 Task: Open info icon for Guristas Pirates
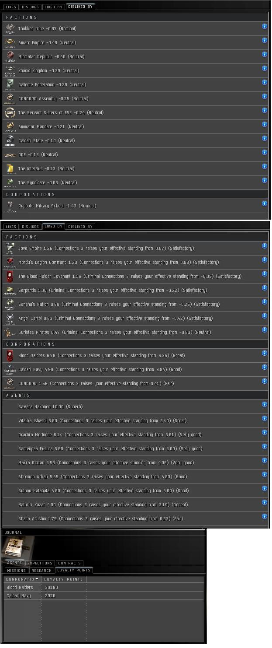pos(264,330)
